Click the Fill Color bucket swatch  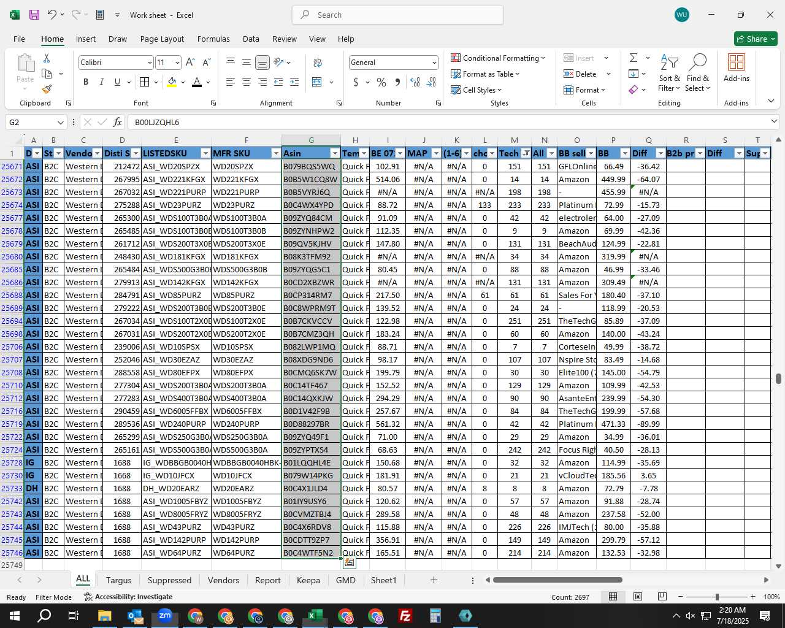point(172,82)
